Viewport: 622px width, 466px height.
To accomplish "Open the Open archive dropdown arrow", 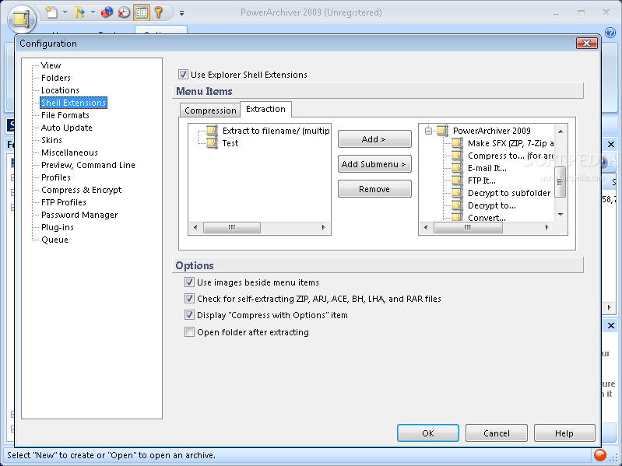I will 93,12.
